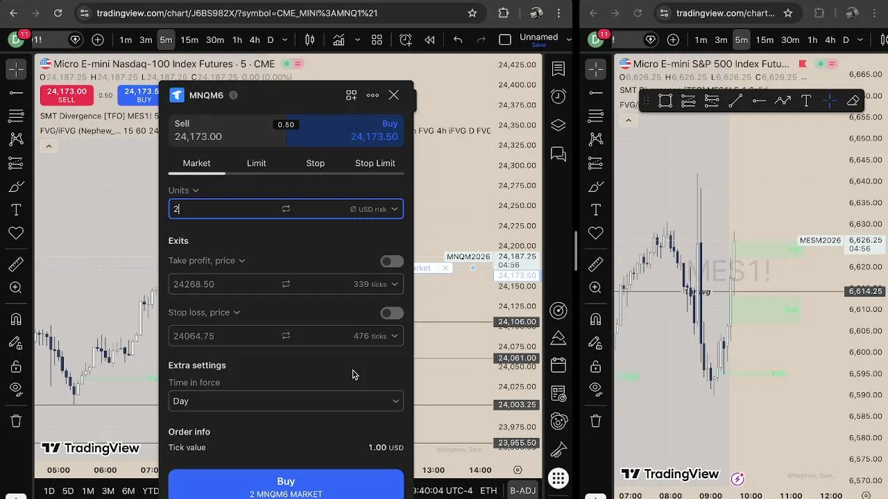Select favorites heart in S&P chart toolbar
The image size is (888, 499).
pos(596,234)
